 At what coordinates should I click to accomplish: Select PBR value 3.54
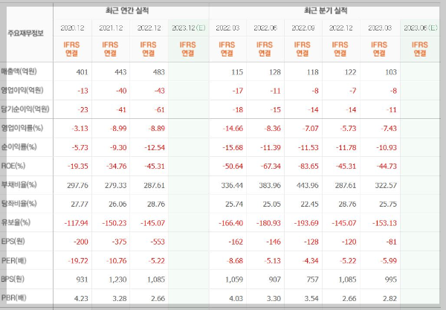tap(311, 299)
